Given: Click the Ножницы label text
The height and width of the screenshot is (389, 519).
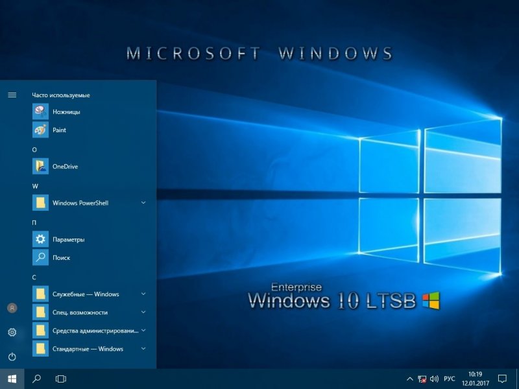Looking at the screenshot, I should click(66, 112).
